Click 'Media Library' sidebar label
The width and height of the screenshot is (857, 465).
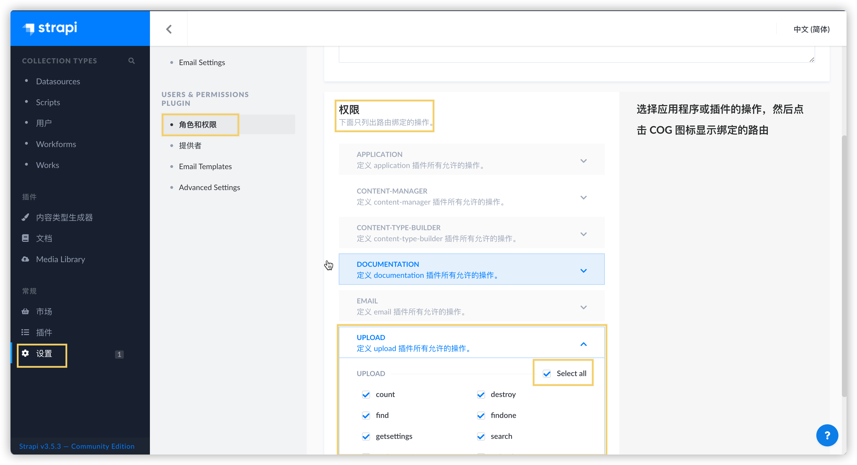60,259
